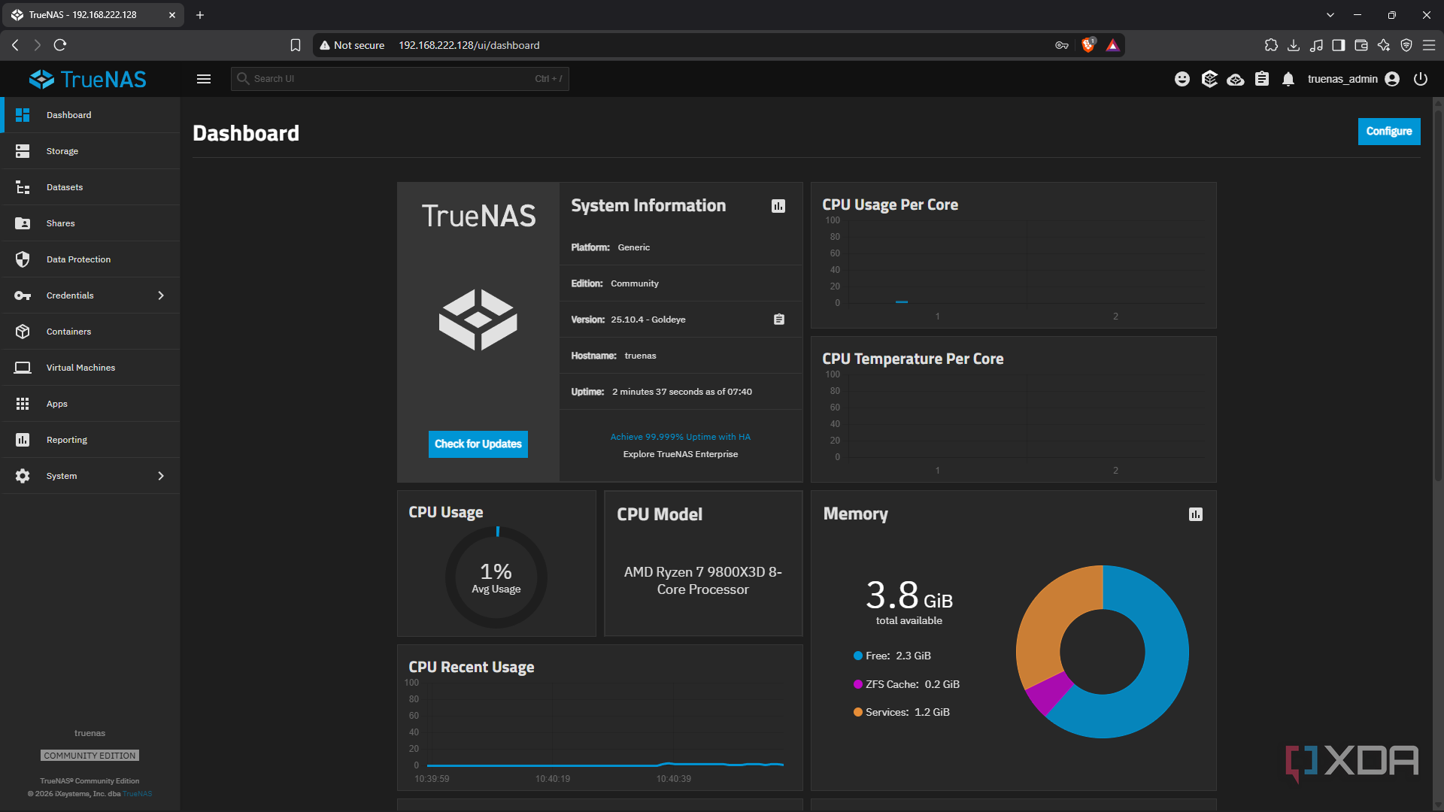Open the TrueNAS Connect cloud icon
The width and height of the screenshot is (1444, 812).
pos(1235,79)
